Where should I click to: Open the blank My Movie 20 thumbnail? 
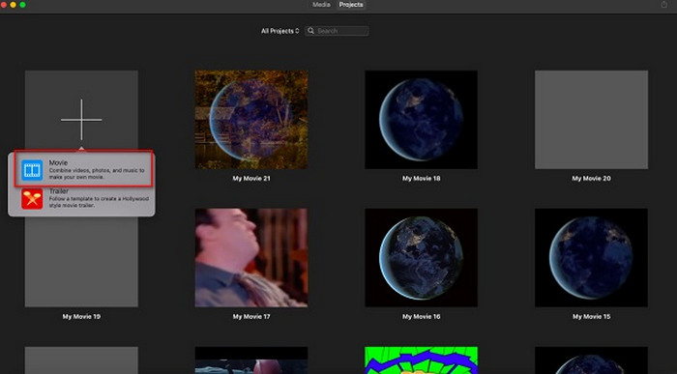591,120
